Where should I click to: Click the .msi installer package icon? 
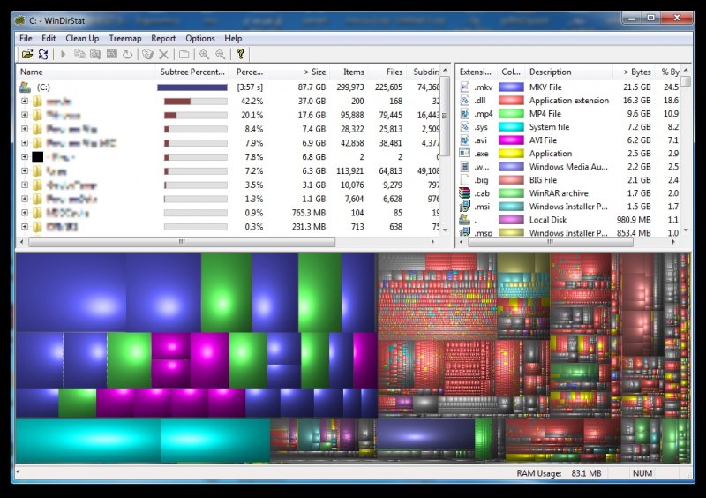pyautogui.click(x=465, y=207)
